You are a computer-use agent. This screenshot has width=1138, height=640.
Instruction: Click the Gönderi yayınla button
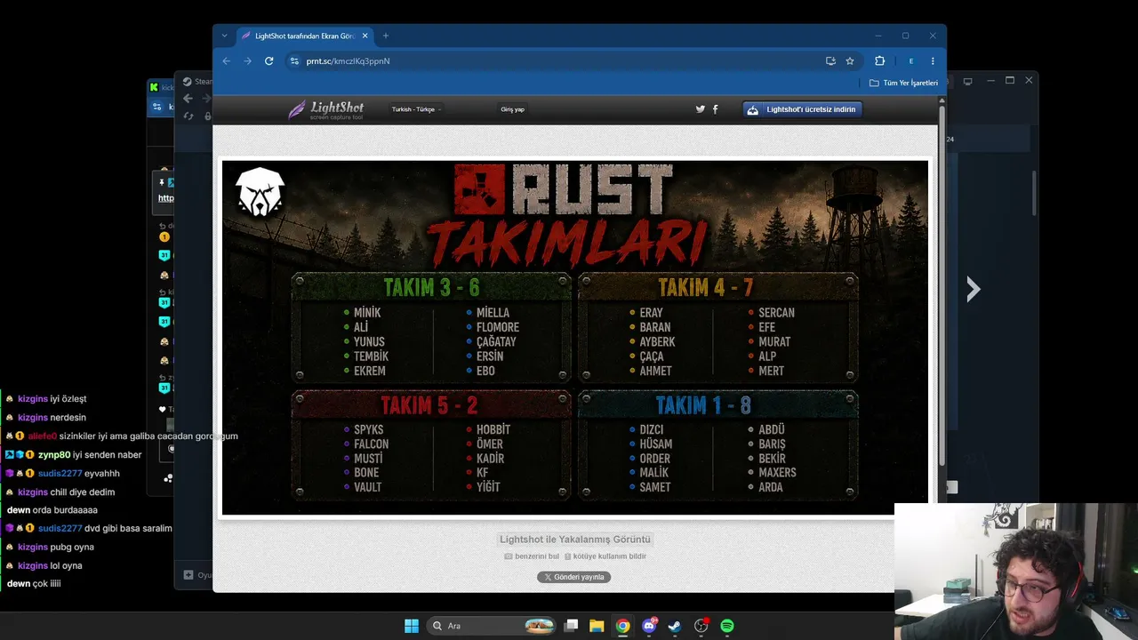point(573,577)
